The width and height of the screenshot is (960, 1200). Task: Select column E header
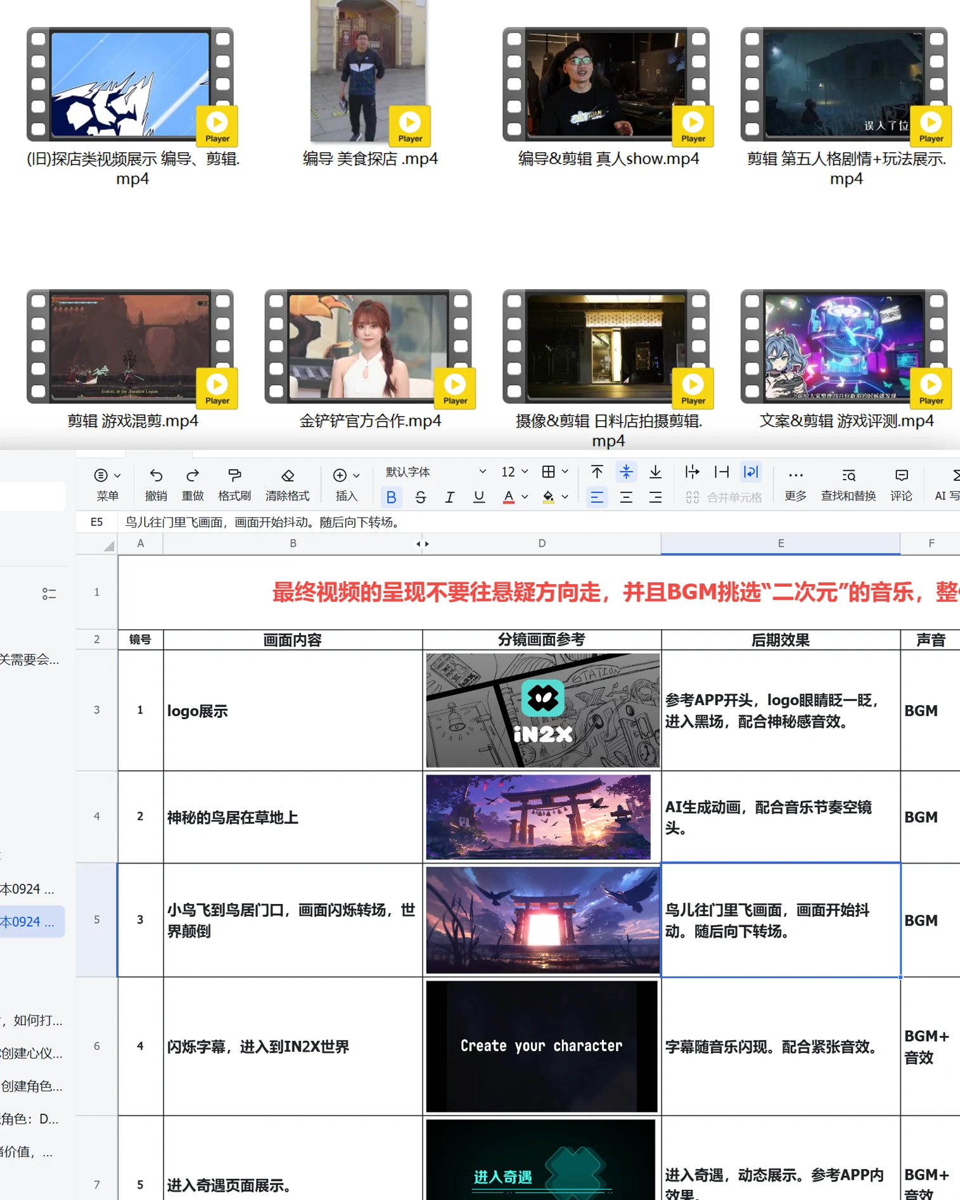click(x=781, y=544)
